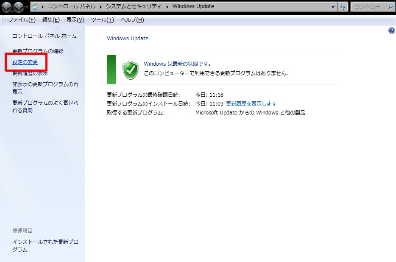This screenshot has height=262, width=396.
Task: Open 設定の変更 in the sidebar
Action: 26,61
